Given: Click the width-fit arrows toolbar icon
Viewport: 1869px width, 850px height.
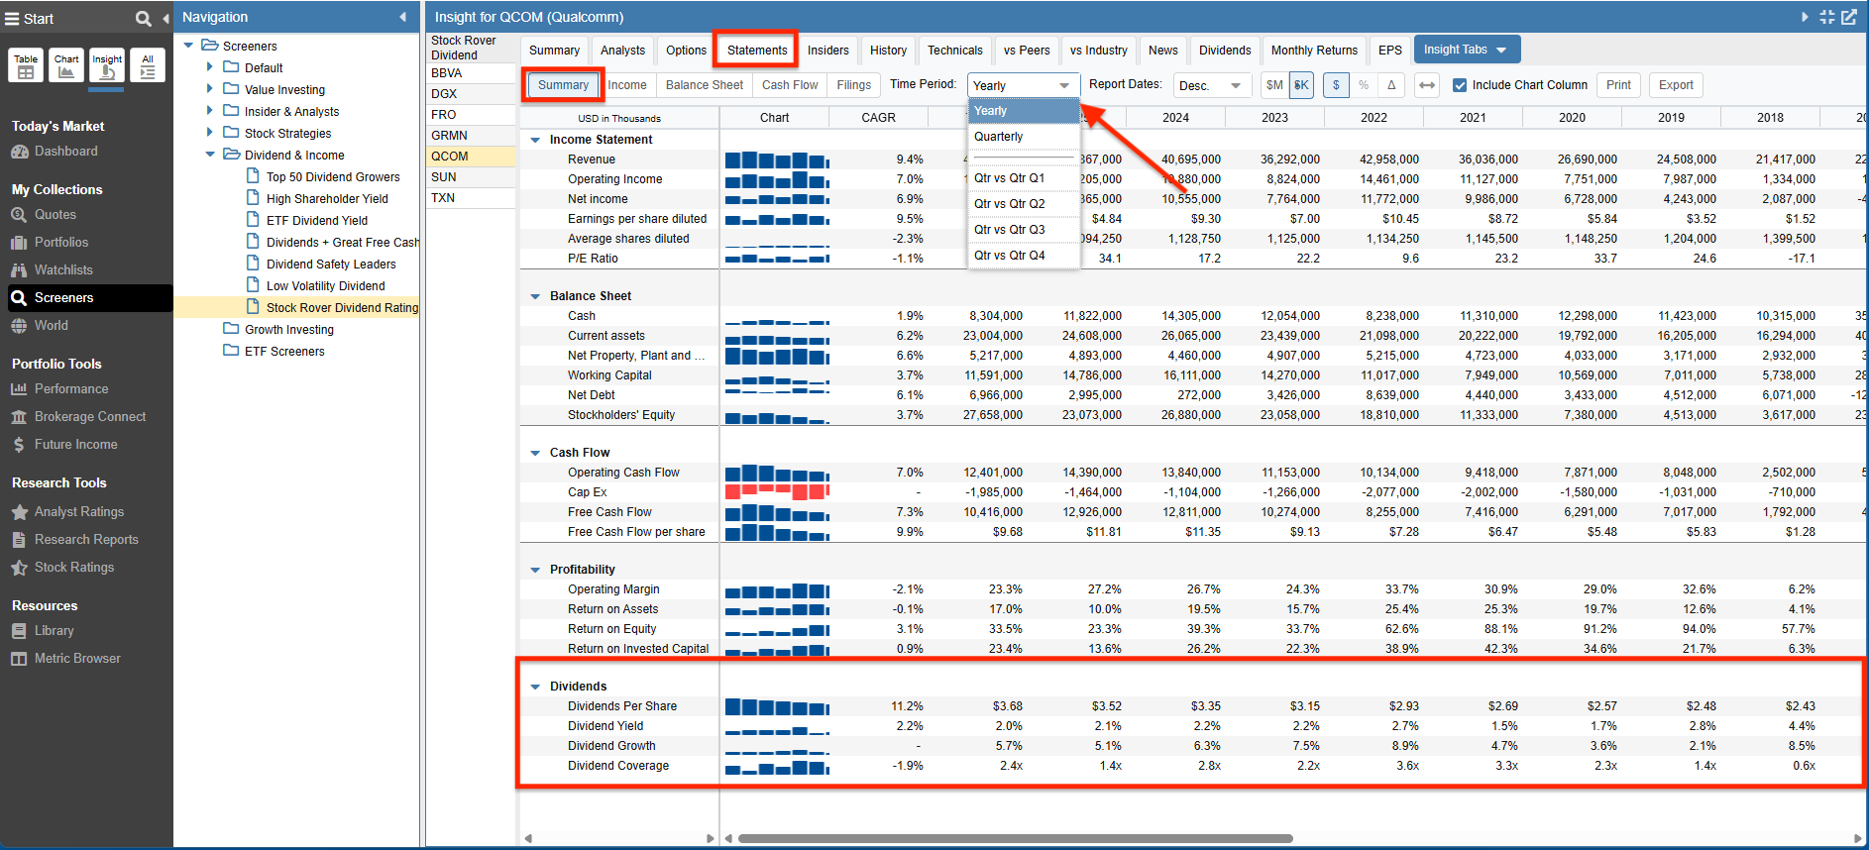Looking at the screenshot, I should tap(1427, 85).
